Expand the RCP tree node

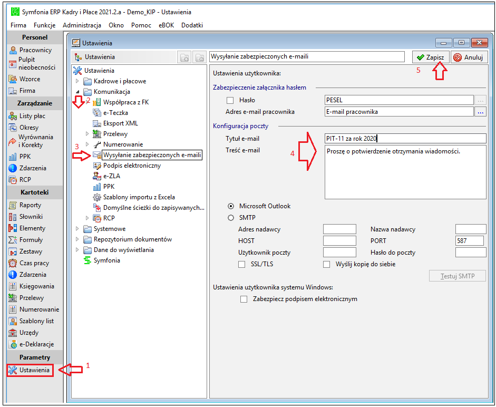pyautogui.click(x=87, y=218)
